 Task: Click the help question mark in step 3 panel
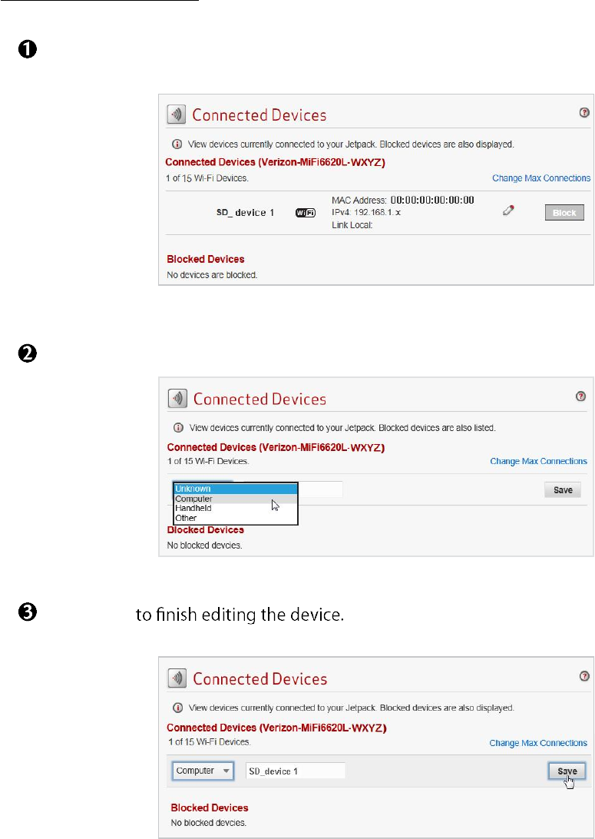(583, 677)
